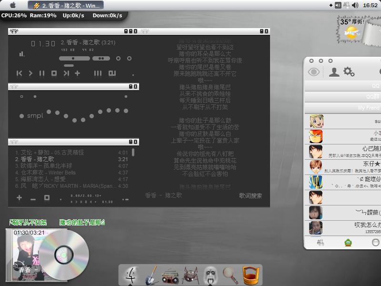Add a file with the playlist plus button
The width and height of the screenshot is (381, 286).
click(19, 198)
